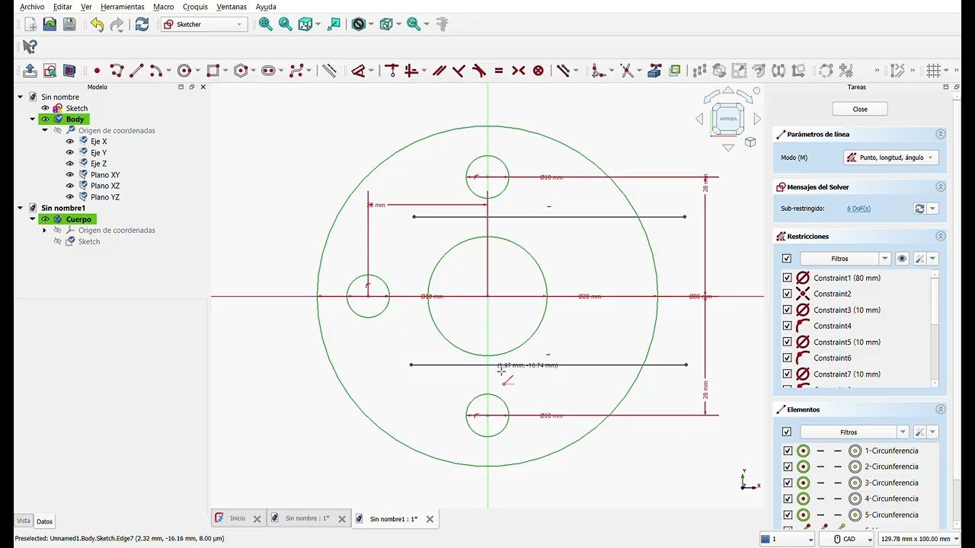Select the arc creation tool

click(x=156, y=71)
